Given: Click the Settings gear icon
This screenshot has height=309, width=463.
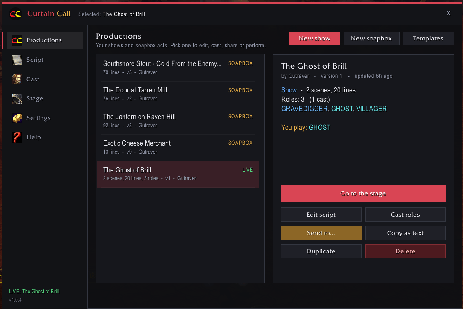Looking at the screenshot, I should pyautogui.click(x=17, y=118).
